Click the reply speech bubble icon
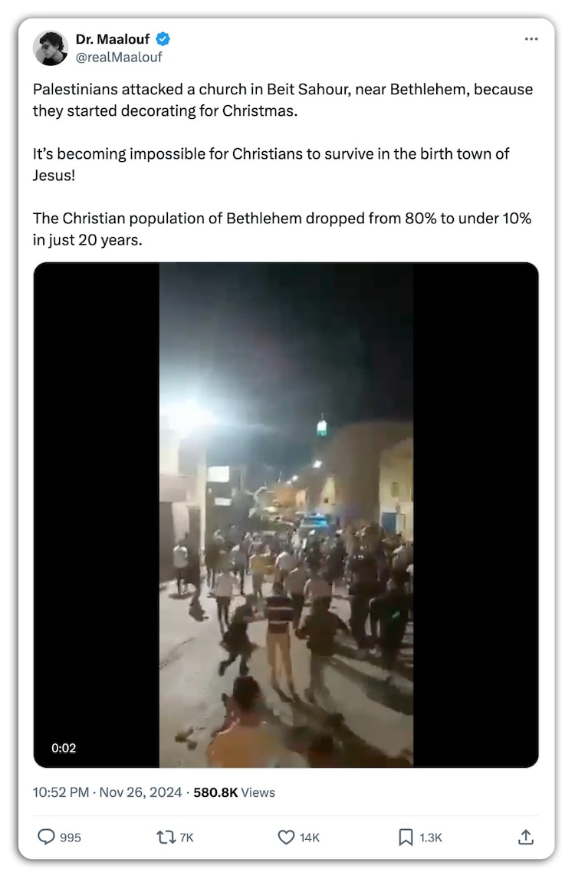Viewport: 575px width, 879px height. (x=46, y=837)
